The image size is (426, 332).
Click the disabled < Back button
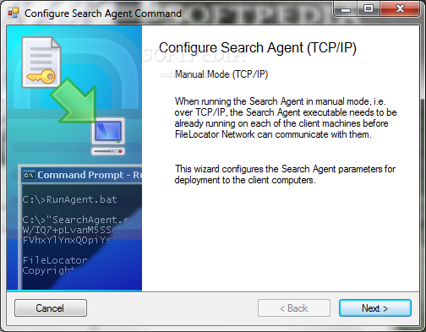(294, 308)
